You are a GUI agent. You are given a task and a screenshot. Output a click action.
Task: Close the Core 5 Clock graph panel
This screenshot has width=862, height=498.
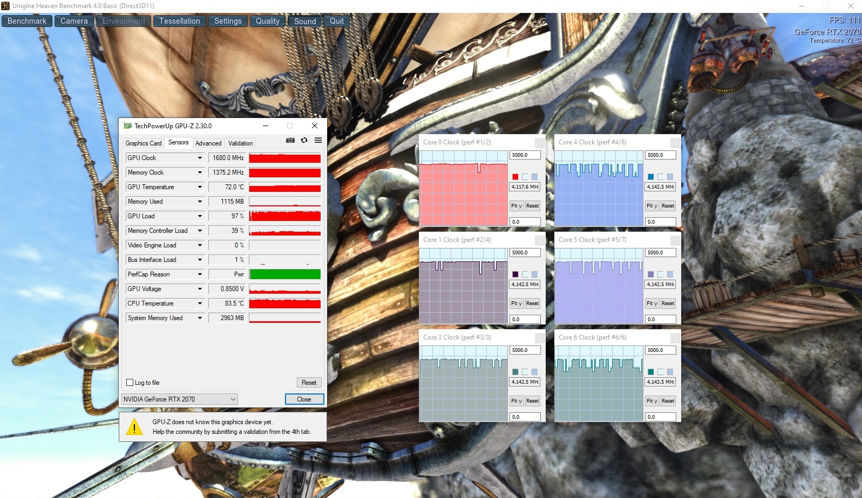coord(675,240)
